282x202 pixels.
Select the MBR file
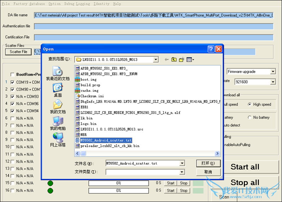81,135
